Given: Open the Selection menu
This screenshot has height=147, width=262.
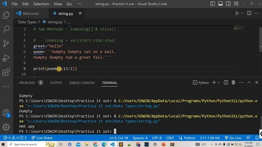Looking at the screenshot, I should (x=41, y=4).
